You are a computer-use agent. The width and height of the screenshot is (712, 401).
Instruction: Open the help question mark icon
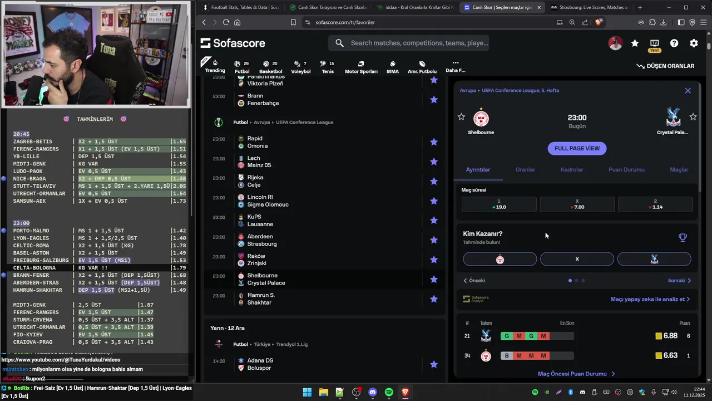pyautogui.click(x=674, y=43)
